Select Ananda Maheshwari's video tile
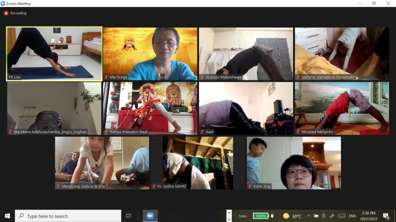 pyautogui.click(x=246, y=53)
